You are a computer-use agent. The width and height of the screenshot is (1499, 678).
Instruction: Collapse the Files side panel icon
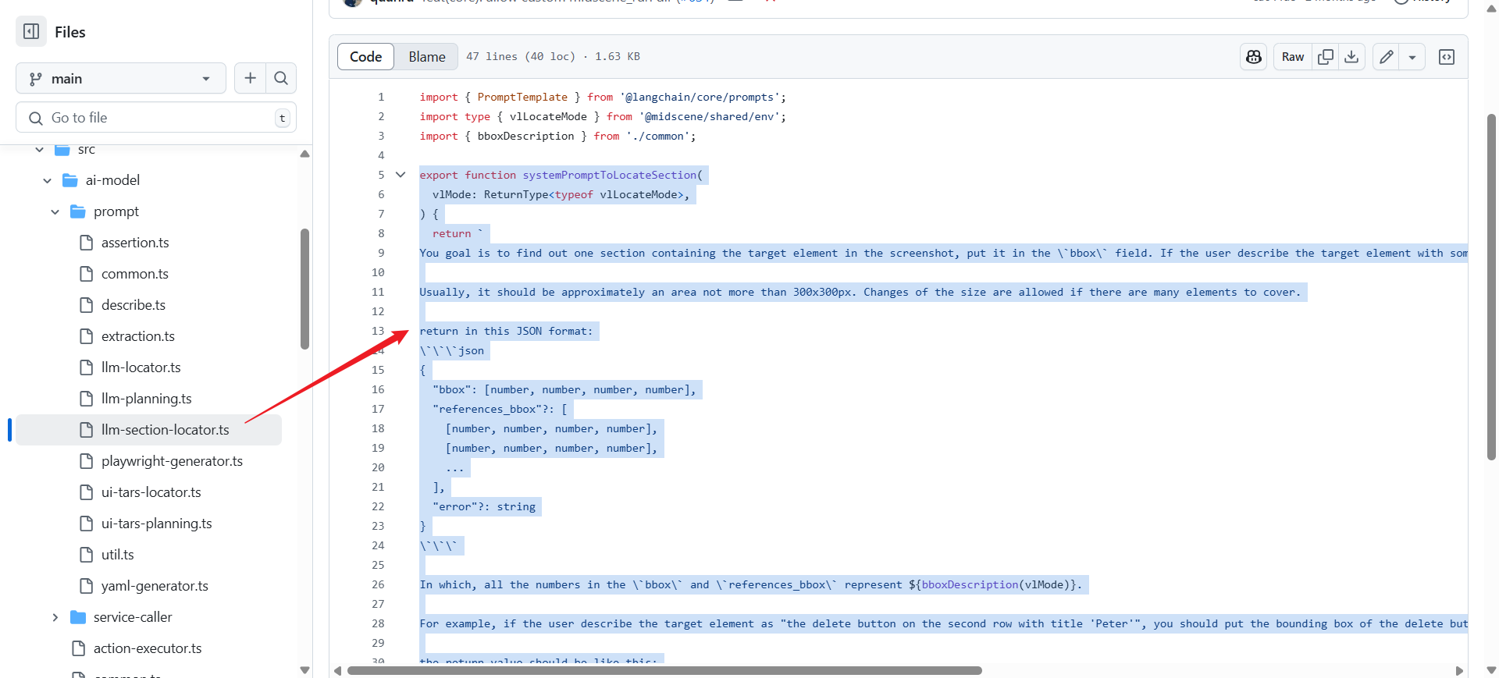pos(31,32)
